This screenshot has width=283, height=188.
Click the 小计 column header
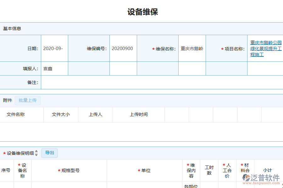[268, 170]
